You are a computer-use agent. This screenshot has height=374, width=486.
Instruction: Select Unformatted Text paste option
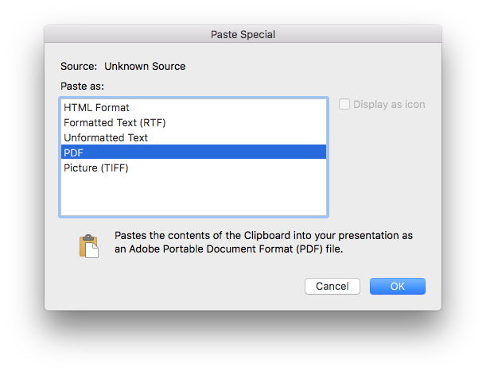(x=106, y=137)
